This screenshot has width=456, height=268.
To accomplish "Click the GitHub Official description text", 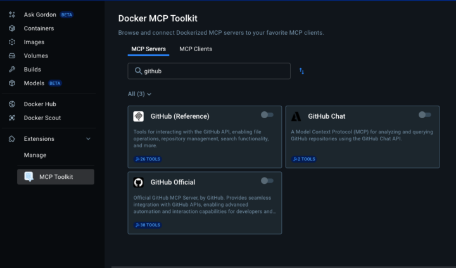I will (205, 204).
